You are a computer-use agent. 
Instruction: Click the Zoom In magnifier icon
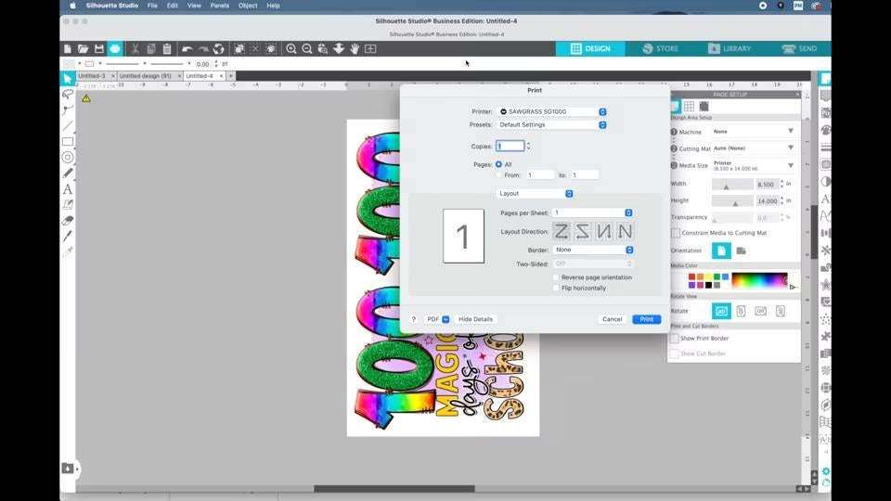[x=291, y=48]
